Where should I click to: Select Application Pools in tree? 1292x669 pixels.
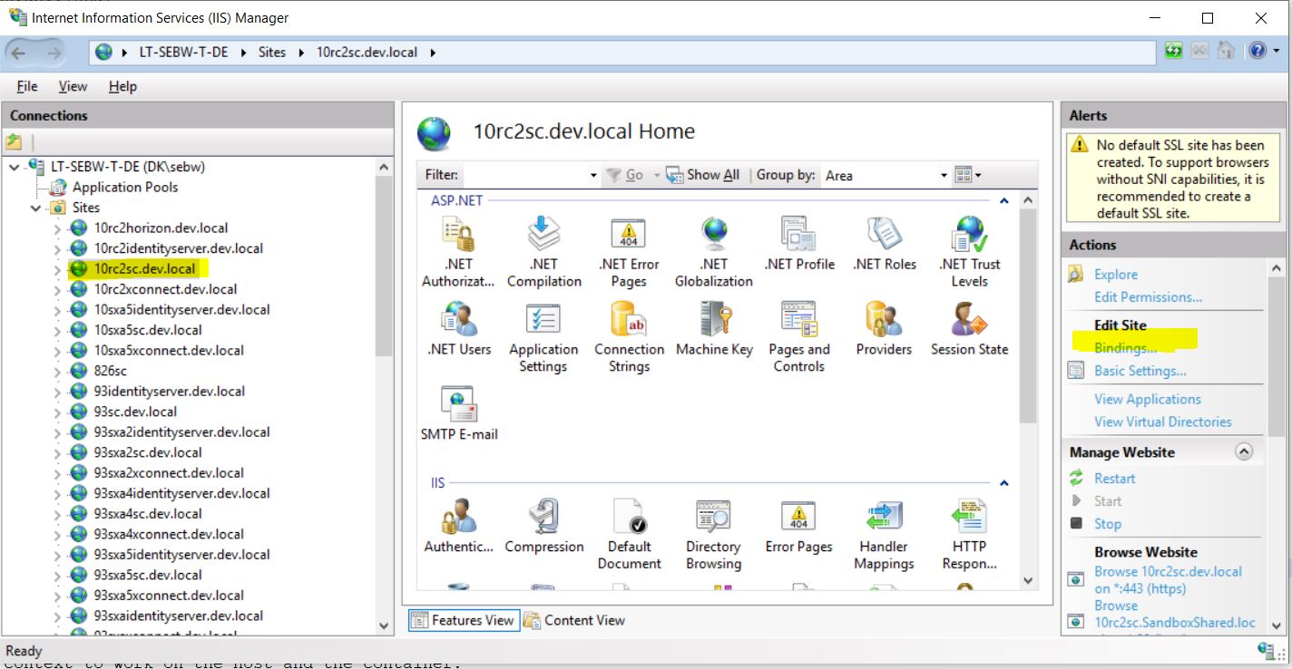click(x=125, y=188)
